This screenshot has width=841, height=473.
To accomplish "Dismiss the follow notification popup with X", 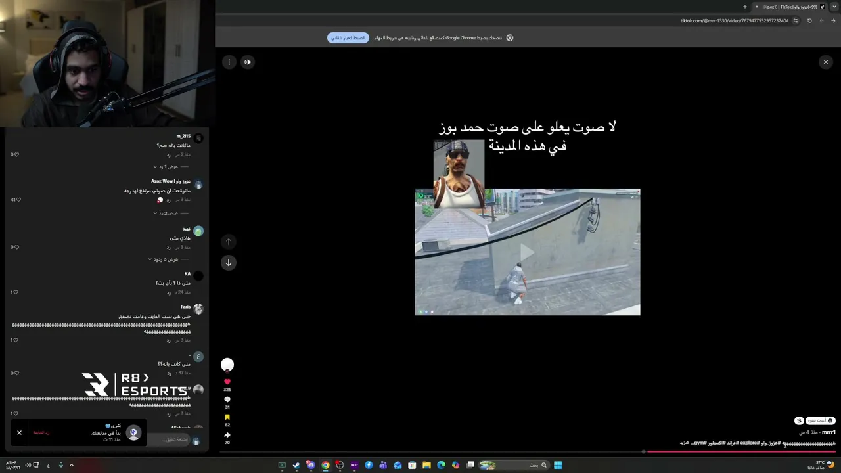I will [19, 432].
